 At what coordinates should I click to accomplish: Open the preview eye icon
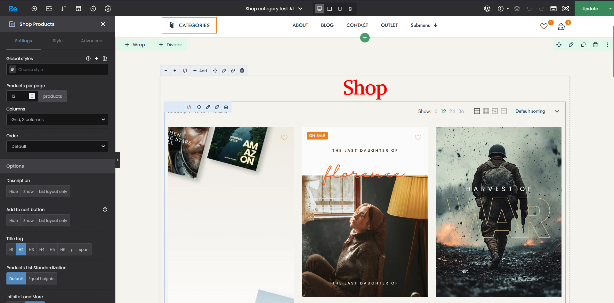(566, 9)
